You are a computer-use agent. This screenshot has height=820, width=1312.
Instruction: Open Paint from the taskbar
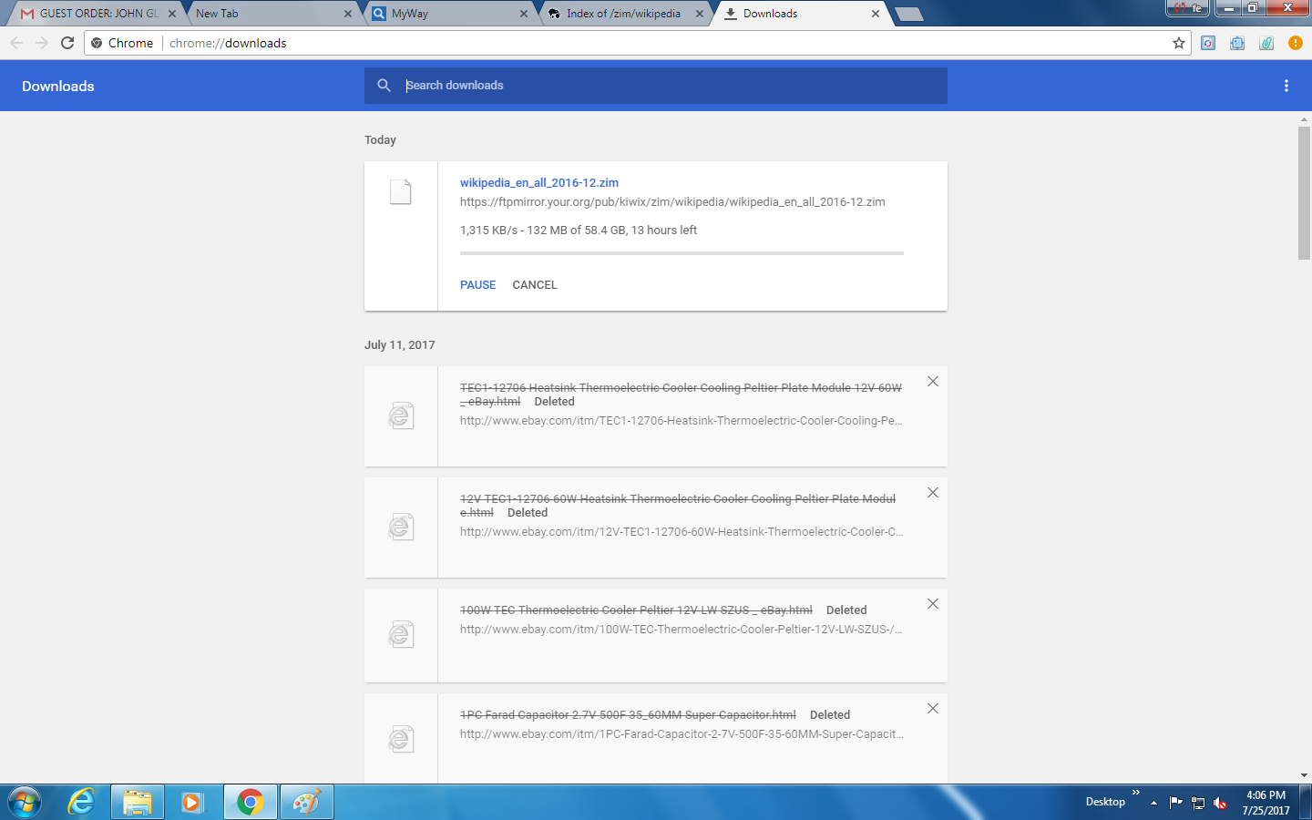coord(307,802)
